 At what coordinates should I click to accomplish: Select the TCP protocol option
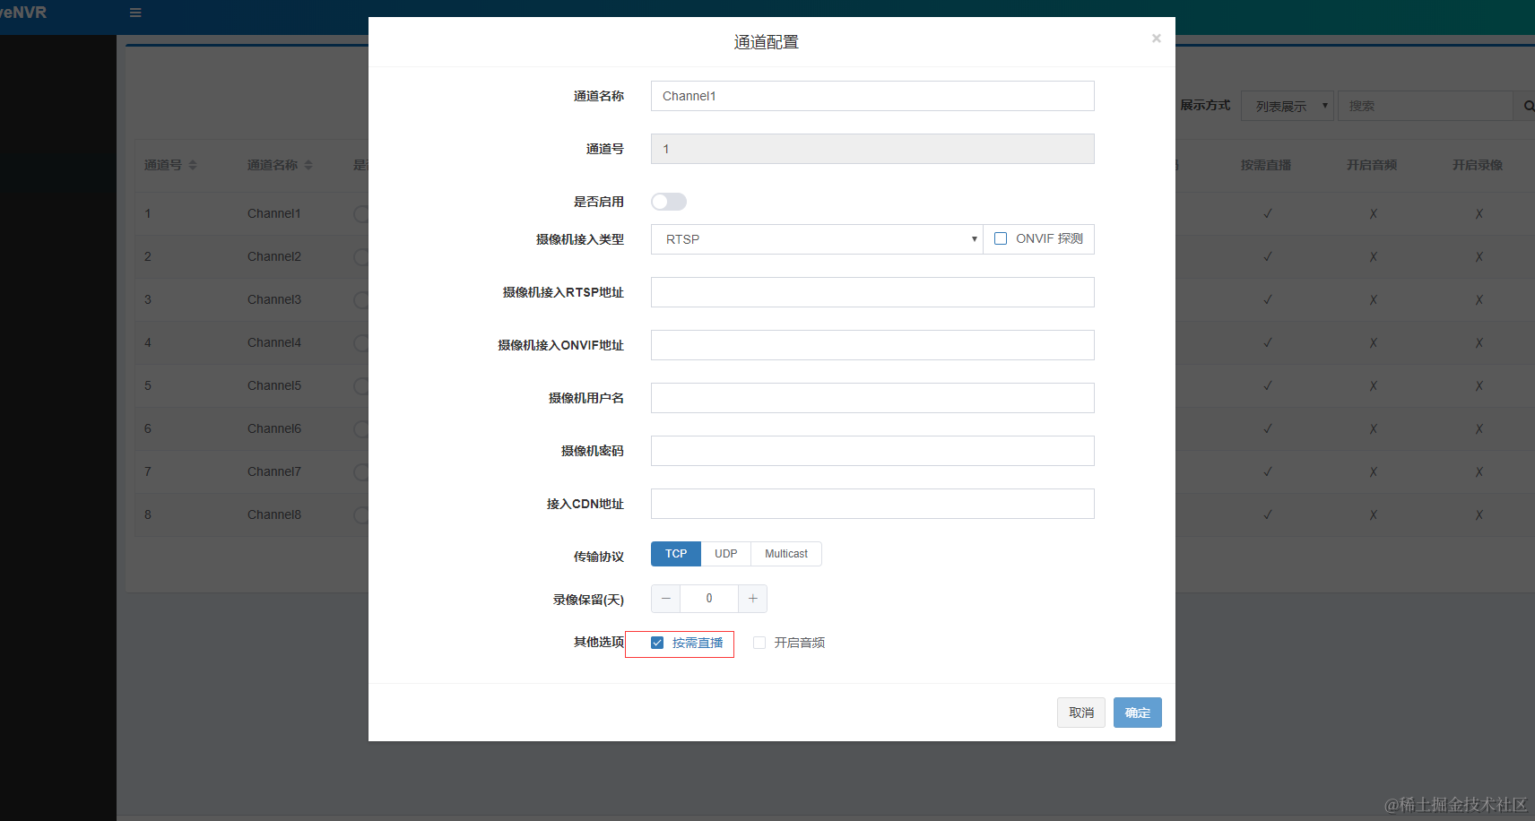pyautogui.click(x=675, y=553)
